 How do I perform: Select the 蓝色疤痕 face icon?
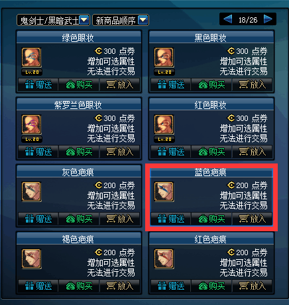[164, 191]
